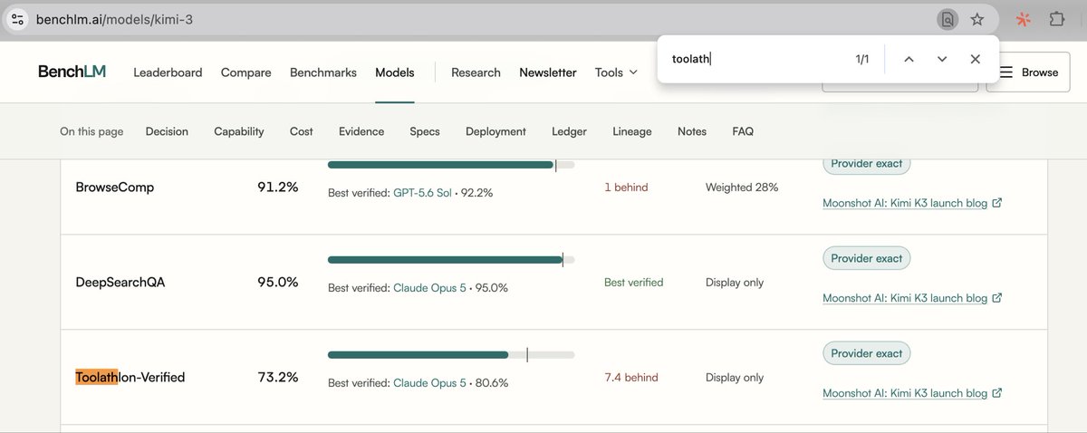Click the Browse menu button
Screen dimensions: 1087x433
pos(1027,72)
